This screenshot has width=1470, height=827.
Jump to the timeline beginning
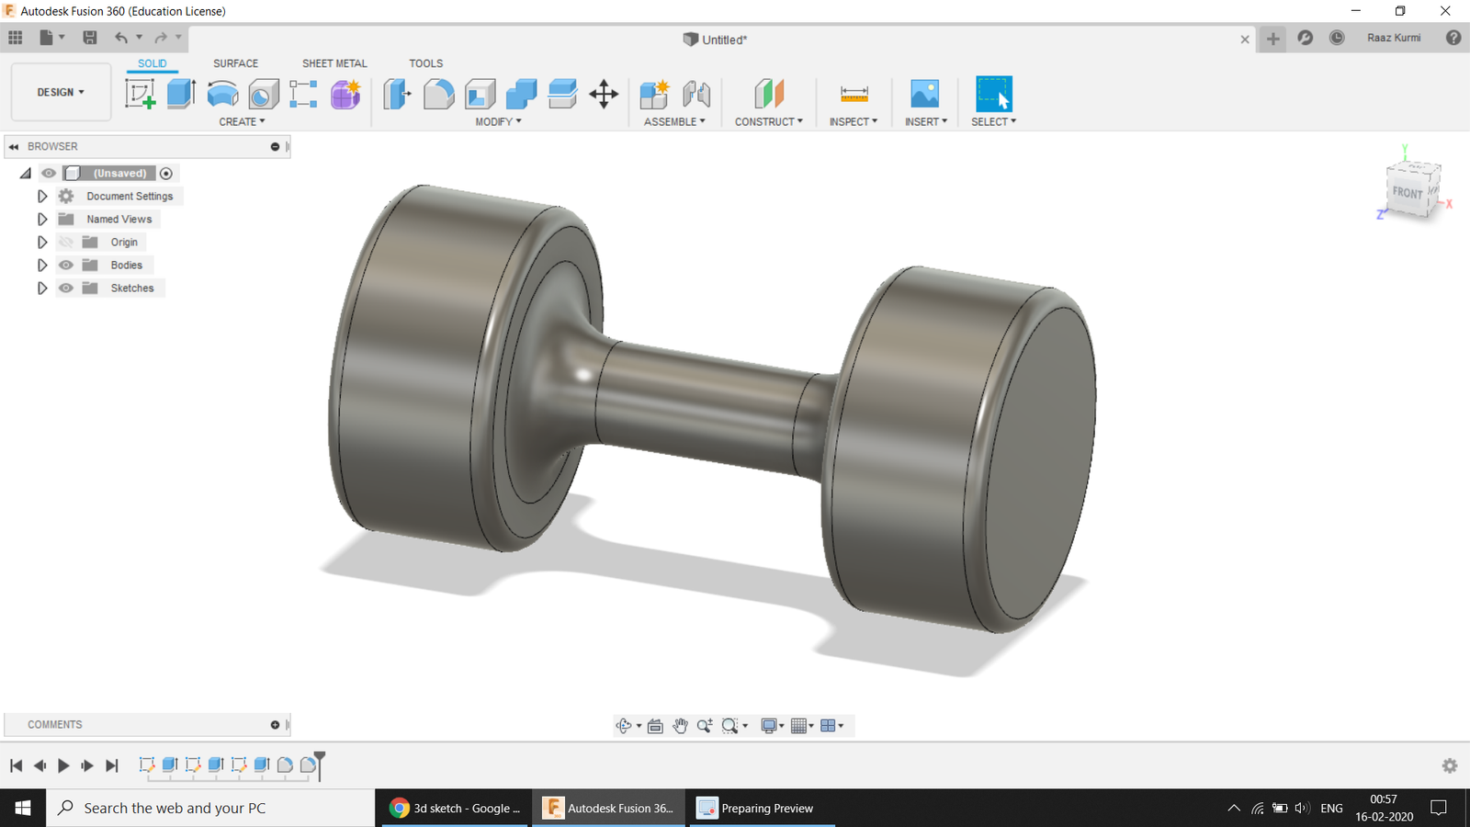click(16, 765)
